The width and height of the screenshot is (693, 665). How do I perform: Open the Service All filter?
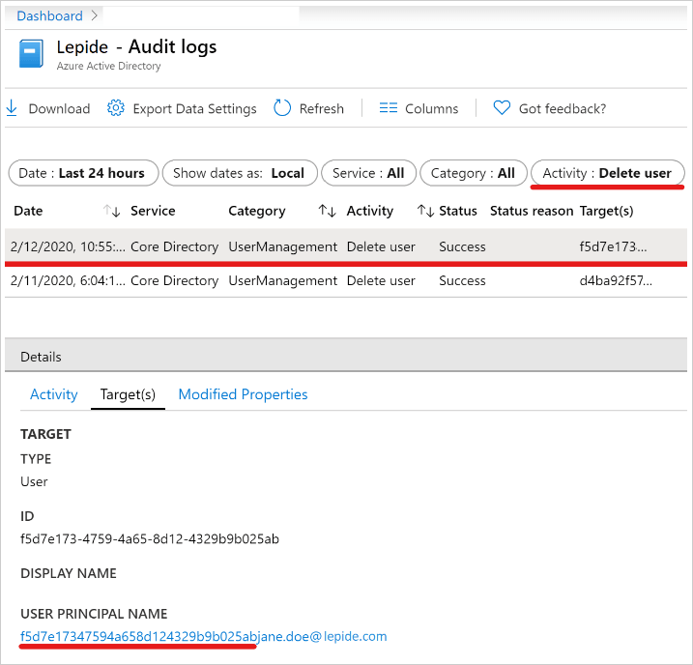[x=368, y=173]
